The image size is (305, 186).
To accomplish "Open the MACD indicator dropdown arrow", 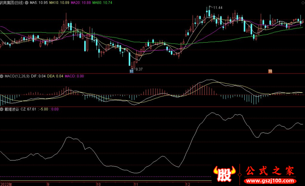I will point(2,76).
